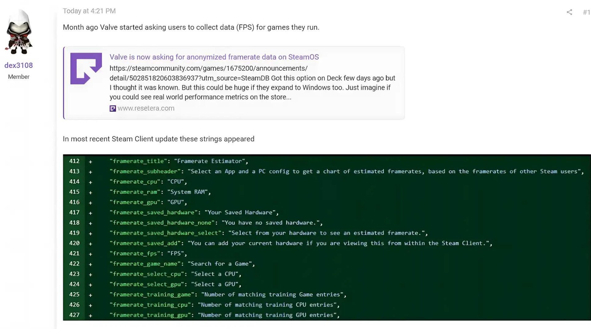Click the ResetEra logo in the link embed
This screenshot has width=591, height=329.
click(86, 68)
